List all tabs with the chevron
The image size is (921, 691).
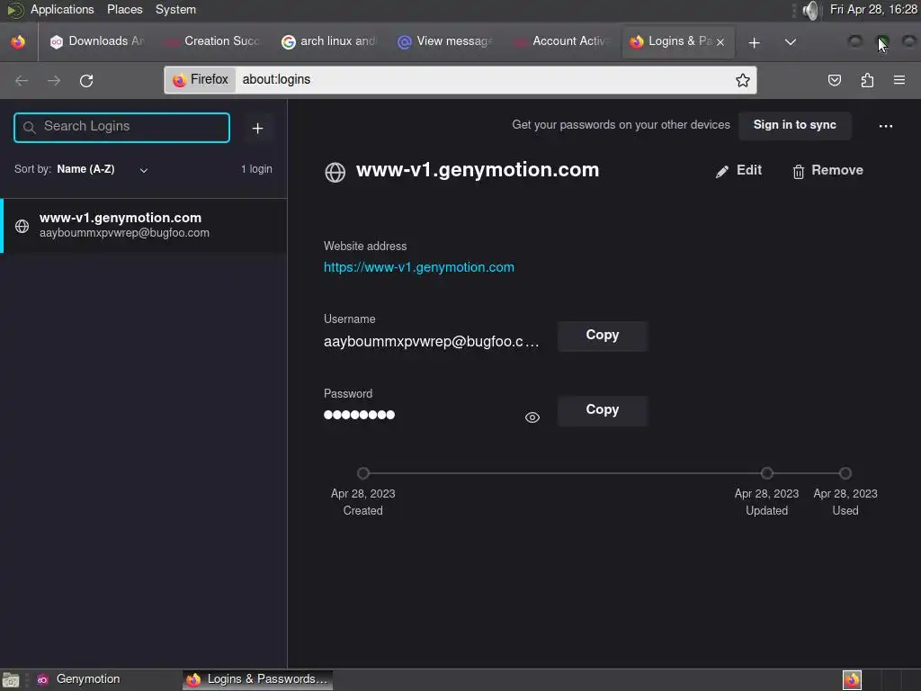coord(791,42)
